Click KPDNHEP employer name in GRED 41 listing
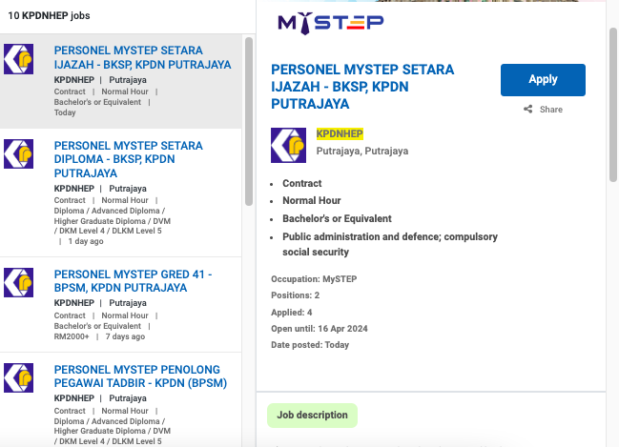The image size is (619, 447). pos(73,303)
